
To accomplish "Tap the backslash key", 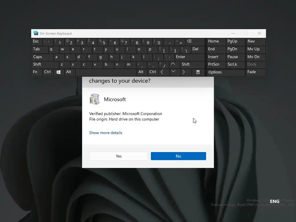I will 186,49.
